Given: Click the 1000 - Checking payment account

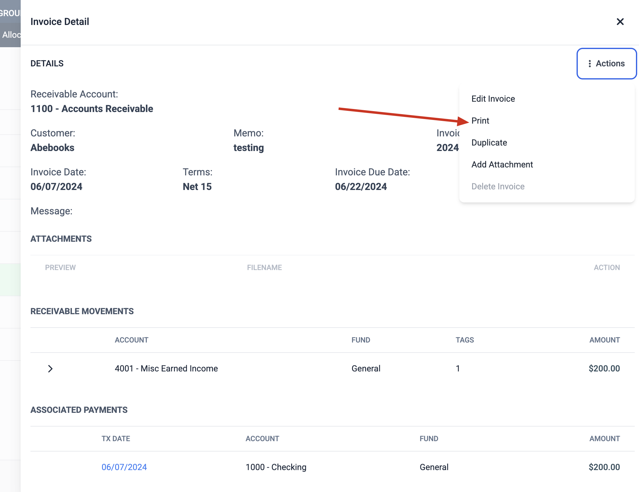Looking at the screenshot, I should pyautogui.click(x=276, y=467).
